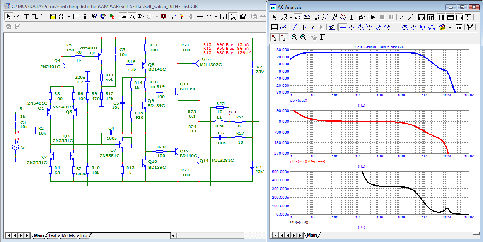The width and height of the screenshot is (483, 242).
Task: Enable Cursor mode in AC Analysis toolbar
Action: [307, 17]
